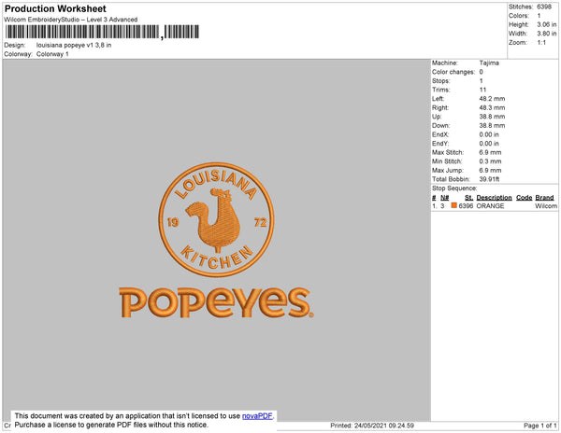Select 'Wilcom EmbroideryStudio – Level 3 Advanced' text
The width and height of the screenshot is (561, 433).
point(71,20)
